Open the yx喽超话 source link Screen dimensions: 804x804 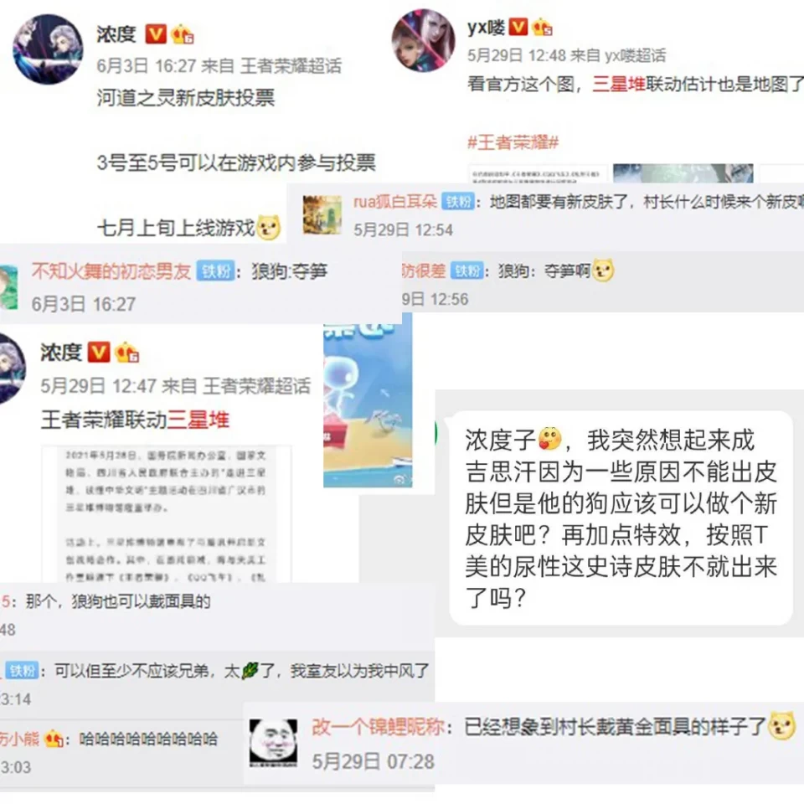(636, 55)
